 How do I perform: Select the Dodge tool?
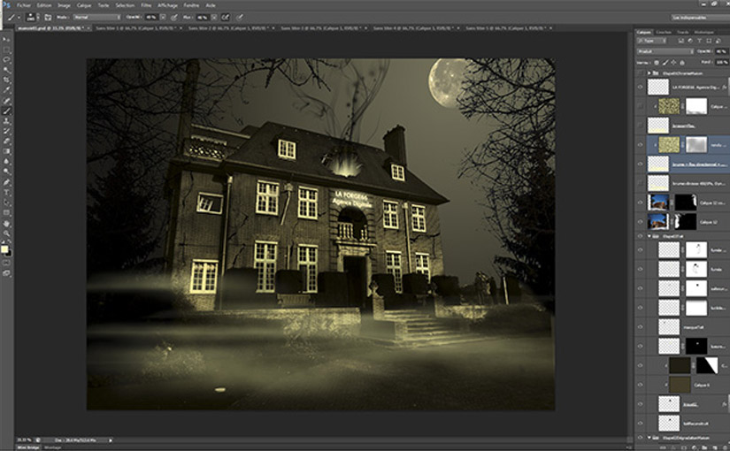coord(6,172)
